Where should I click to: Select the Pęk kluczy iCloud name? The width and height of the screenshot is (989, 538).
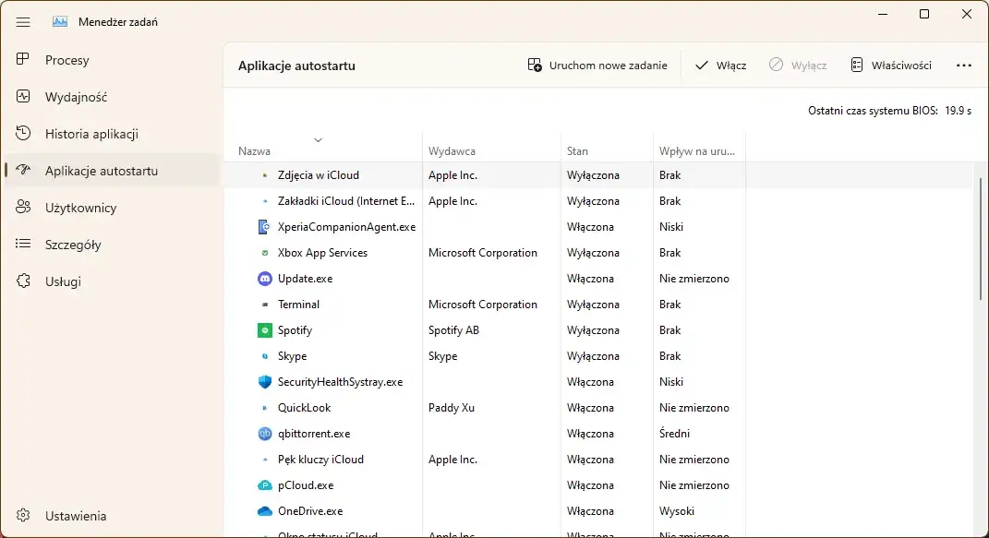320,460
